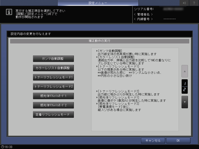Open help with the question mark icon
The width and height of the screenshot is (199, 149).
click(194, 3)
